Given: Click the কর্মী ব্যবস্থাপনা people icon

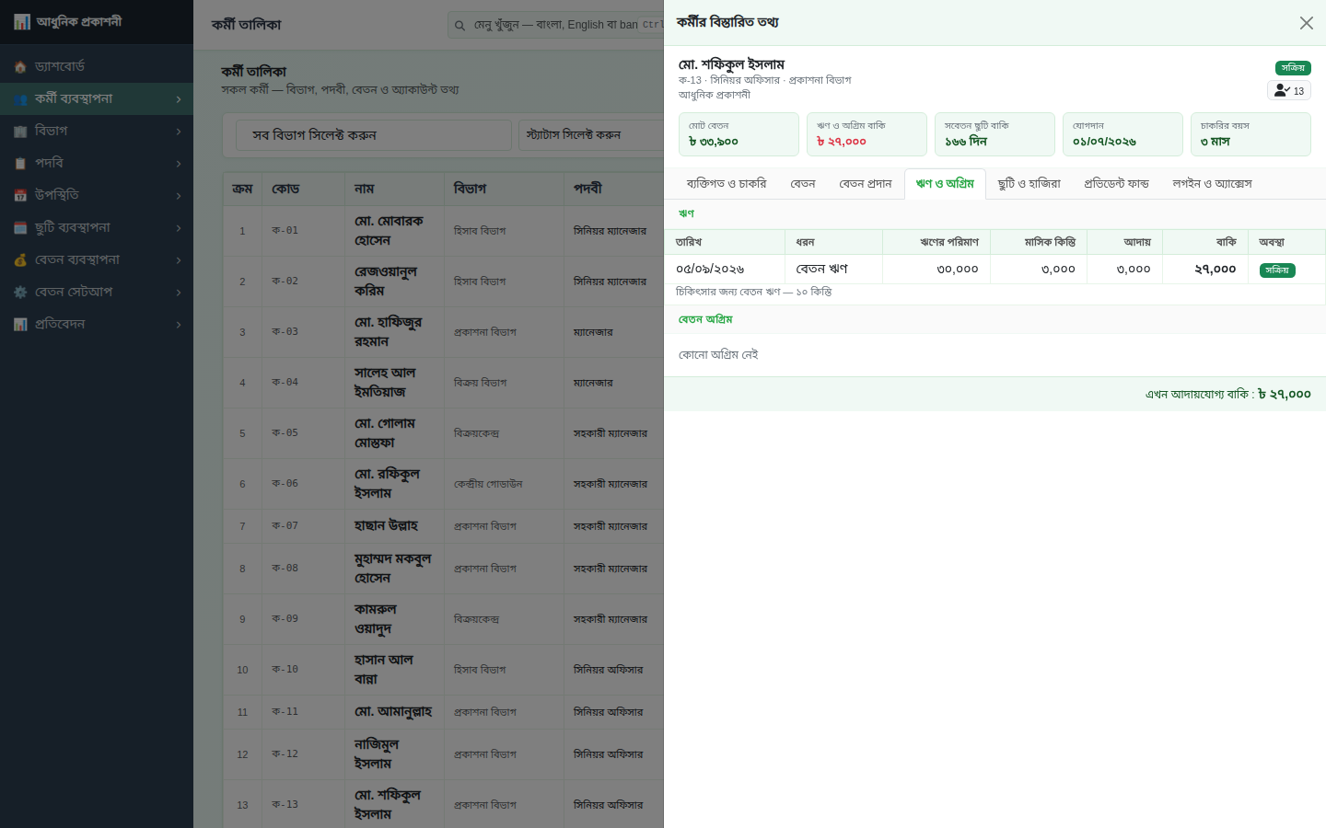Looking at the screenshot, I should (20, 99).
